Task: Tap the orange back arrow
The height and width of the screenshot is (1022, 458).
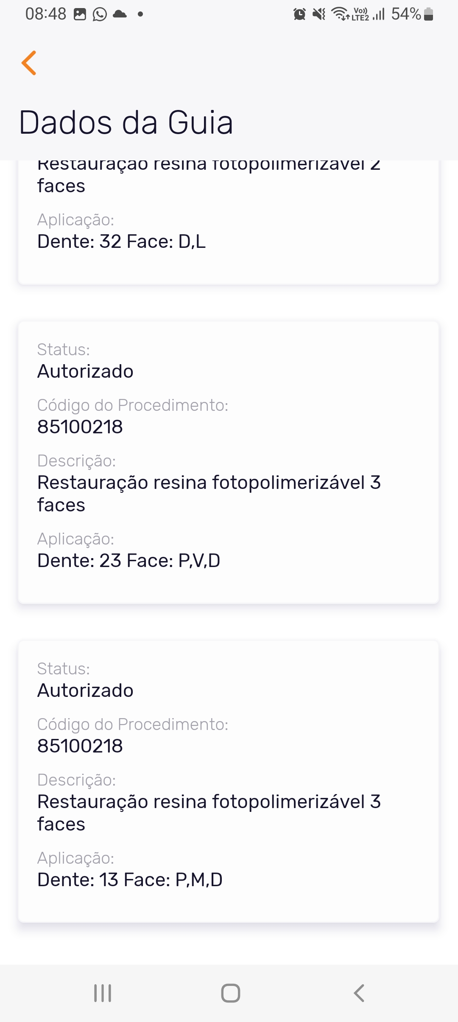Action: click(29, 63)
